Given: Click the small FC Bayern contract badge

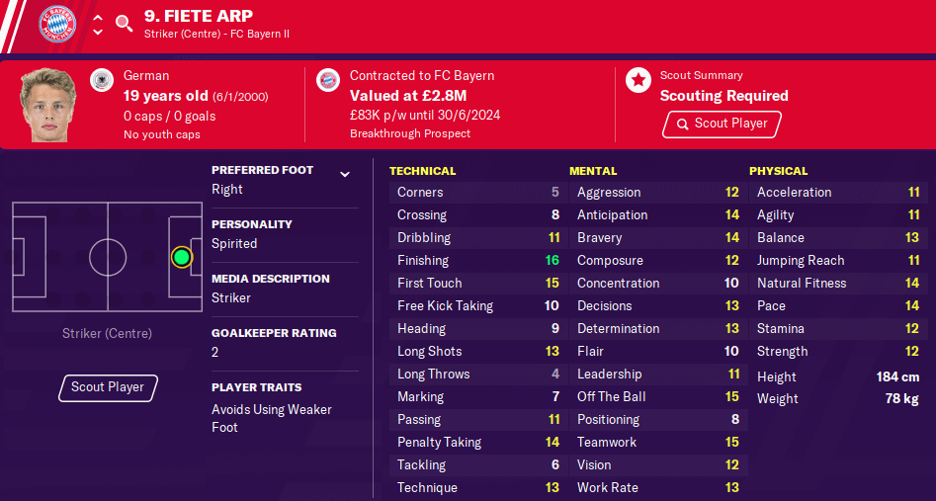Looking at the screenshot, I should (328, 80).
